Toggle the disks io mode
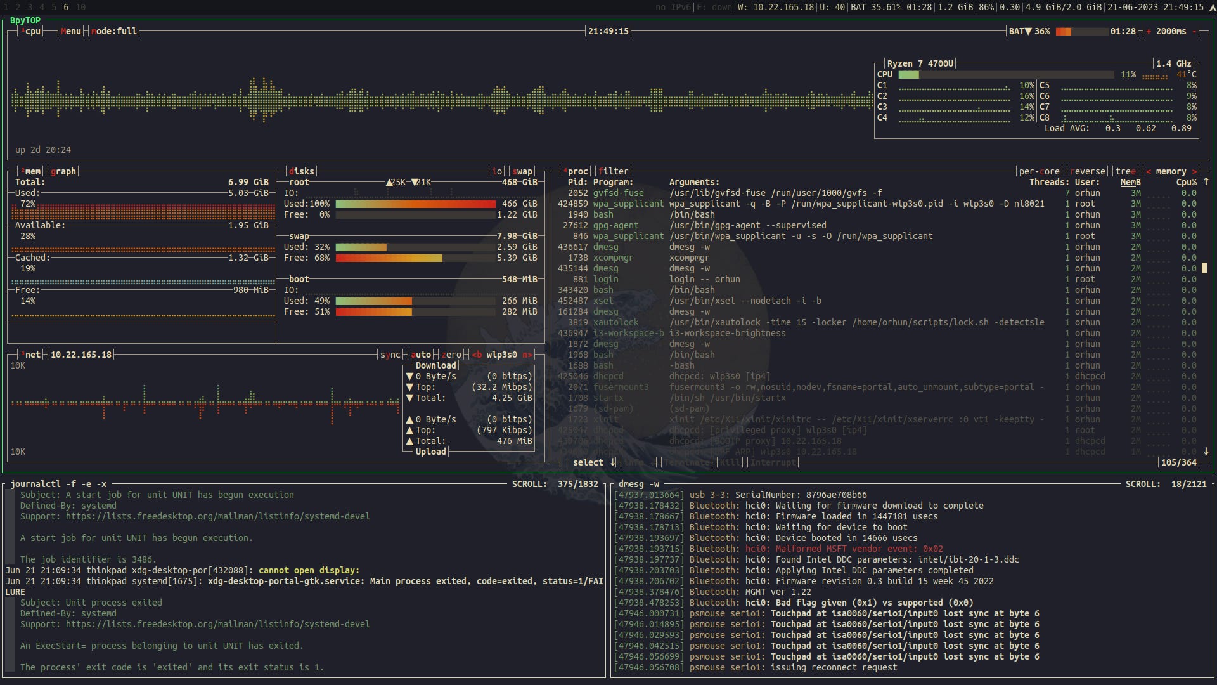 point(497,171)
